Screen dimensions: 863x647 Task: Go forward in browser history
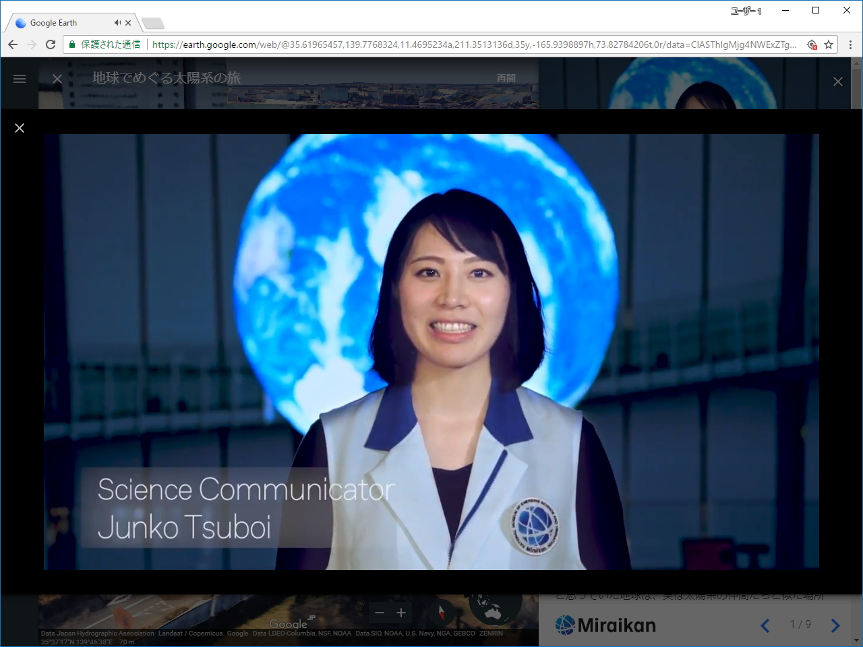(32, 44)
